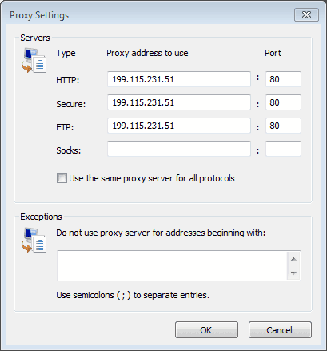Focus the FTP port field
Viewport: 327px width, 351px height.
click(x=283, y=126)
